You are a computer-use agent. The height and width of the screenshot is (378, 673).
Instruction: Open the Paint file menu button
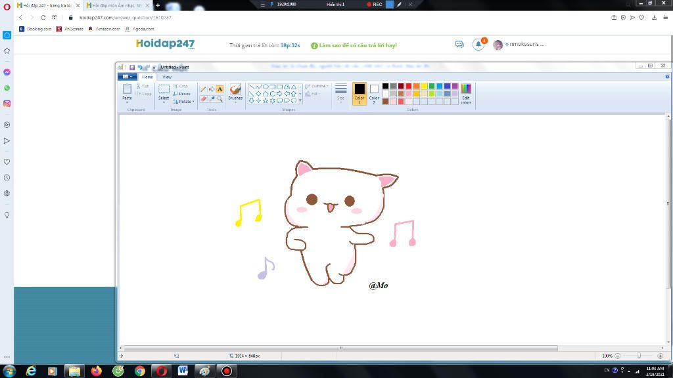(x=127, y=77)
